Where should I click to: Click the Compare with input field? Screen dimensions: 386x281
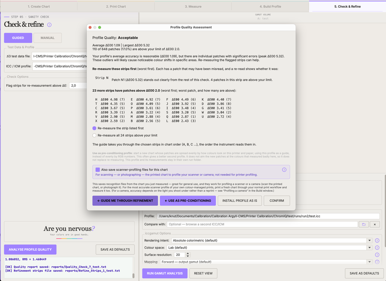(262, 224)
